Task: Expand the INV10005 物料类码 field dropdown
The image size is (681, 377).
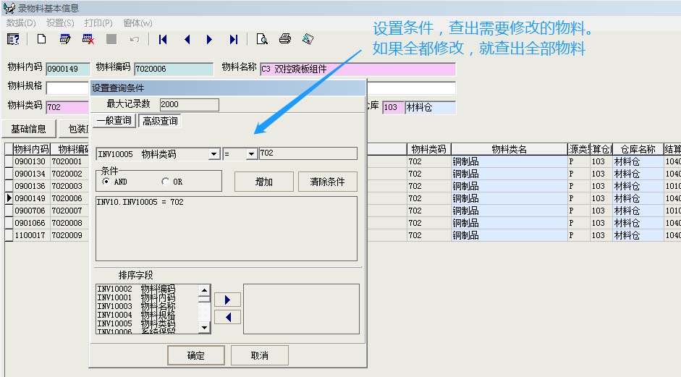Action: click(x=213, y=154)
